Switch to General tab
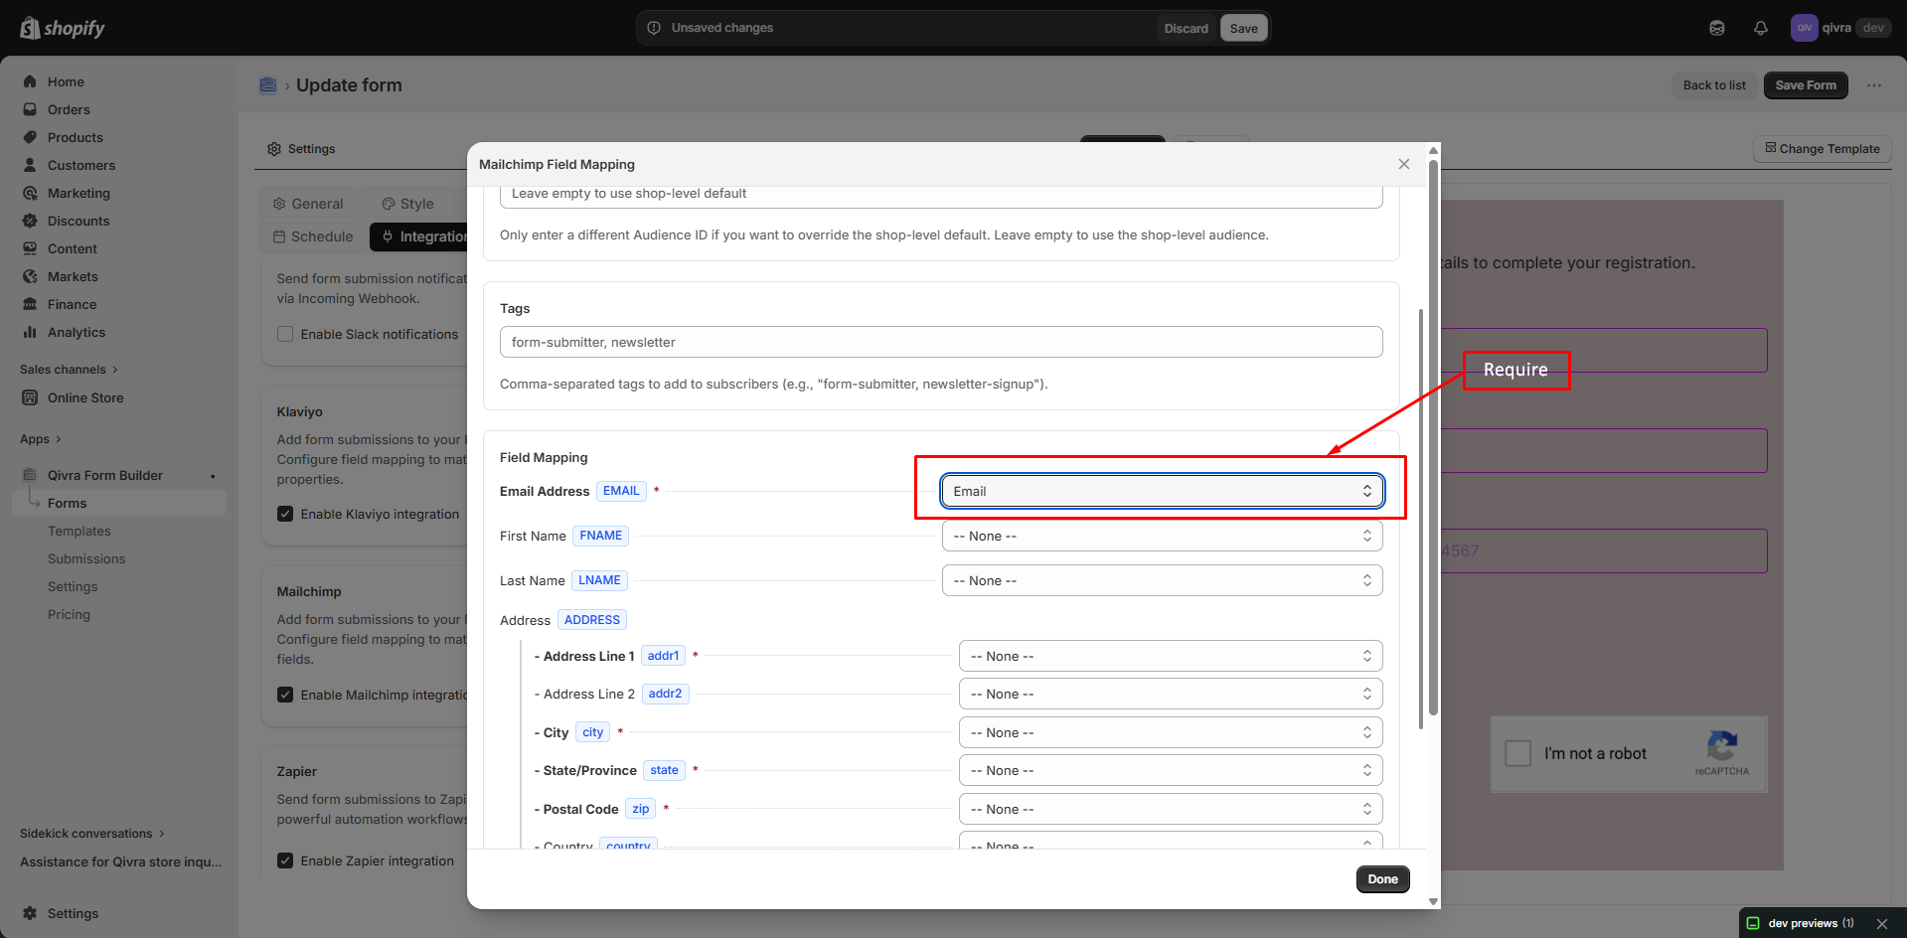 point(308,204)
